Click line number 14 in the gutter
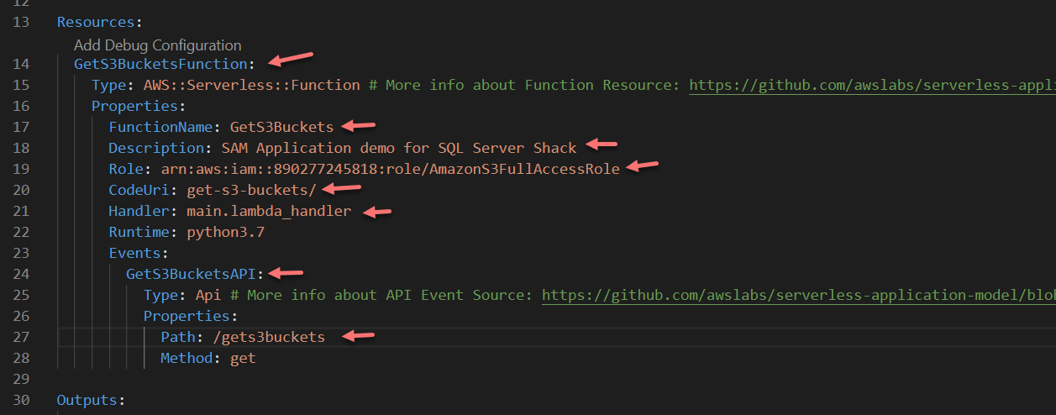The width and height of the screenshot is (1056, 415). 22,64
